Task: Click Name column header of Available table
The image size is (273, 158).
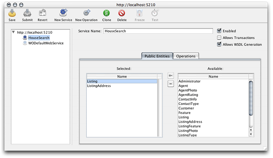Action: pyautogui.click(x=213, y=76)
